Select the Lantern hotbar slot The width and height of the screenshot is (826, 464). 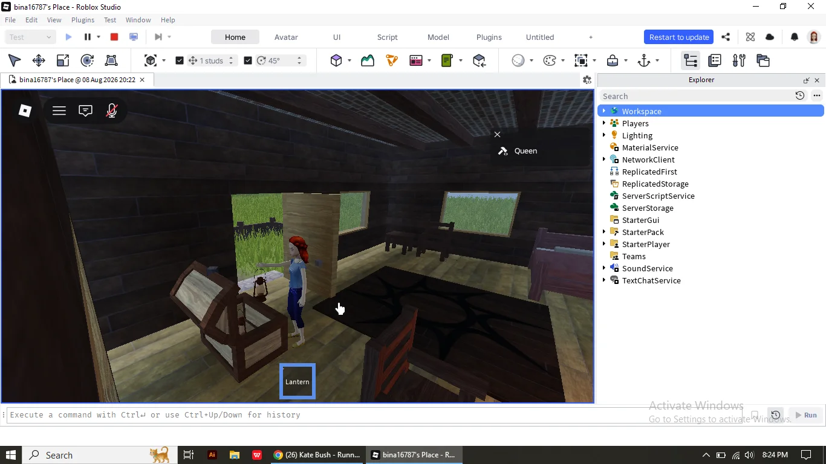point(298,381)
